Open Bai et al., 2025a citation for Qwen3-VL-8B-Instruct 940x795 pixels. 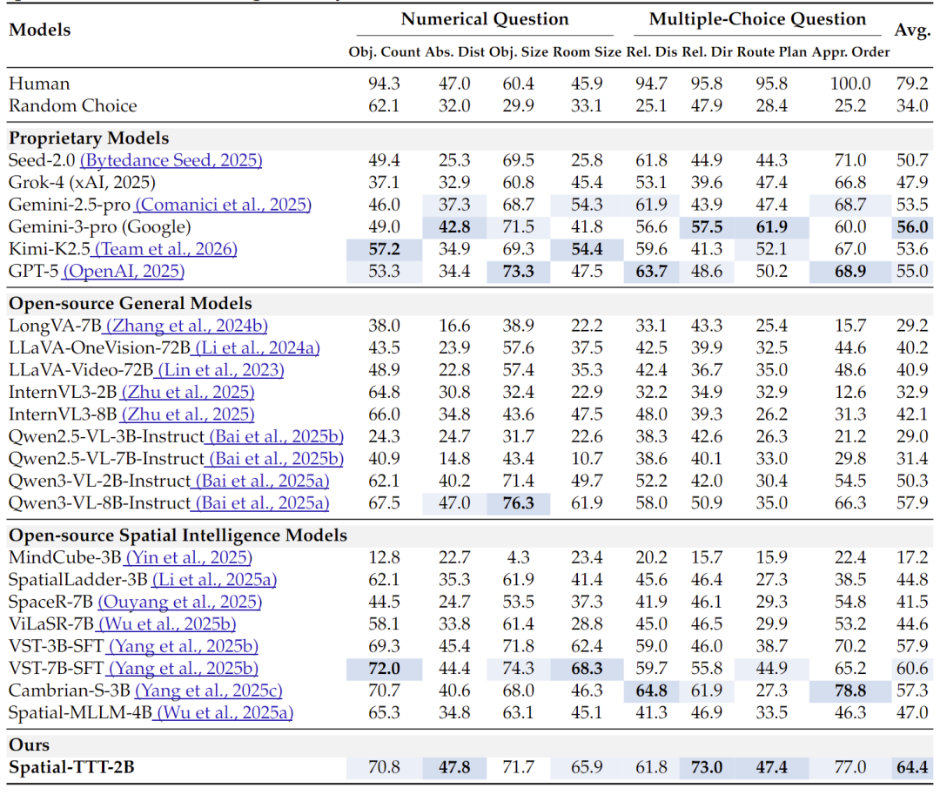click(x=262, y=503)
